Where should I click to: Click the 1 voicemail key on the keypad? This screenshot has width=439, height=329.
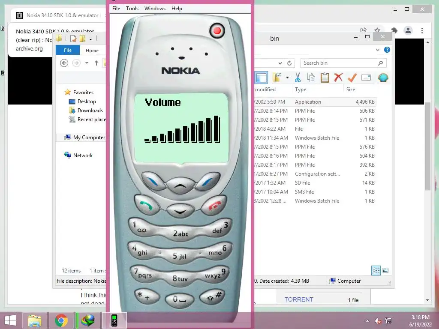click(x=140, y=227)
